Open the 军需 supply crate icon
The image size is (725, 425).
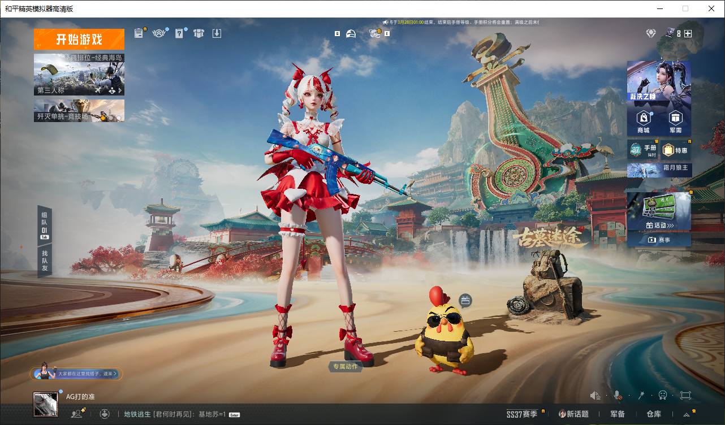(675, 121)
